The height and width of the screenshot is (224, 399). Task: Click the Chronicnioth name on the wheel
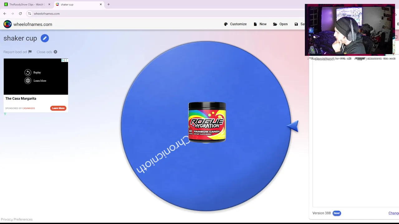163,155
